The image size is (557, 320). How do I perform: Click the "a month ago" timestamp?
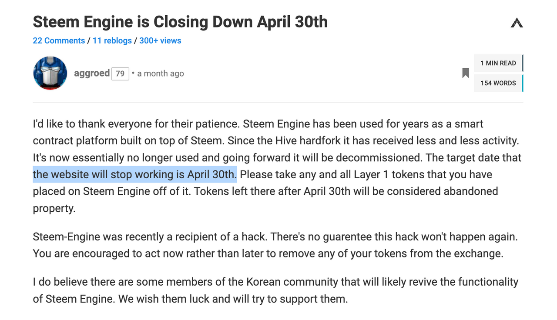tap(161, 73)
